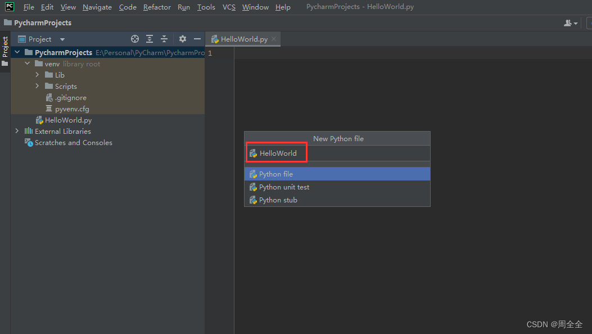Select the Scripts folder
This screenshot has width=592, height=334.
pyautogui.click(x=61, y=87)
